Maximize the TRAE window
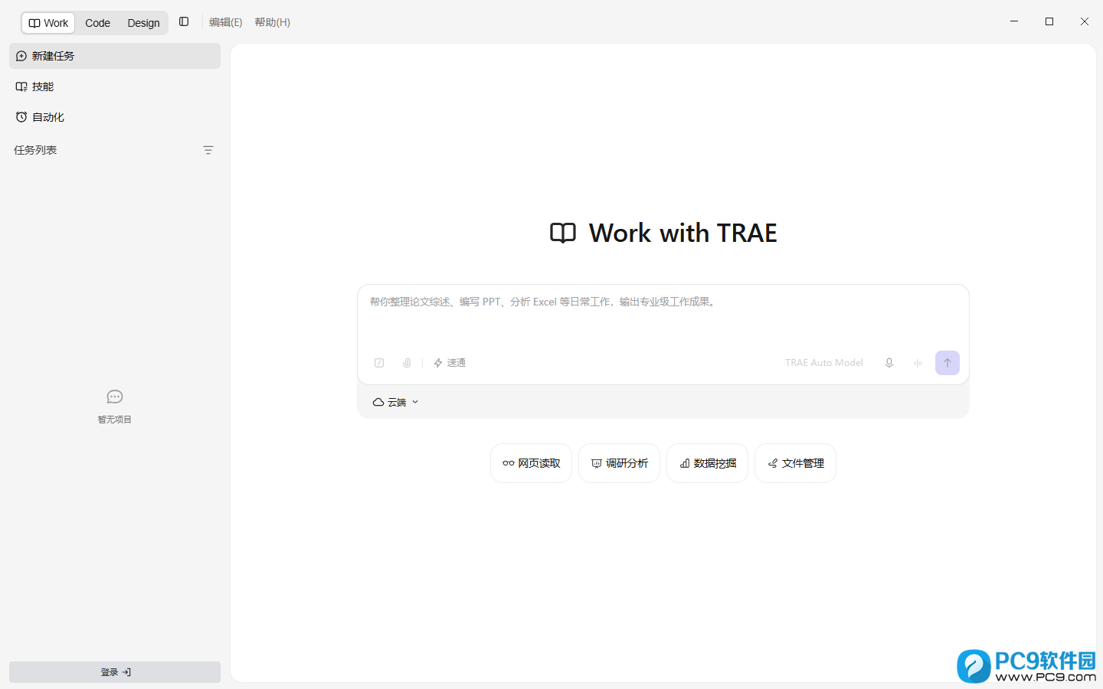Image resolution: width=1103 pixels, height=689 pixels. (1049, 21)
